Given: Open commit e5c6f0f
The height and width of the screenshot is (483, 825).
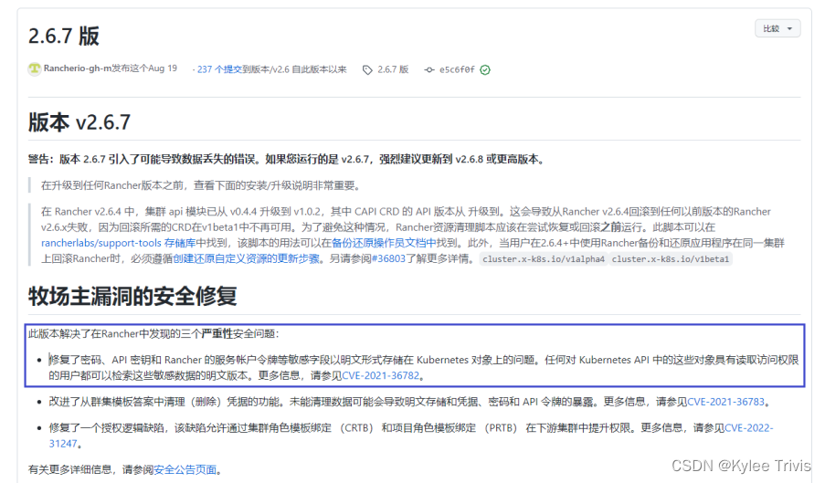Looking at the screenshot, I should pyautogui.click(x=457, y=70).
